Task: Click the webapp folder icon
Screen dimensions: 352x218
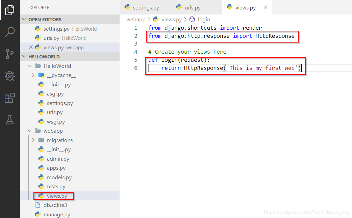Action: (x=38, y=131)
